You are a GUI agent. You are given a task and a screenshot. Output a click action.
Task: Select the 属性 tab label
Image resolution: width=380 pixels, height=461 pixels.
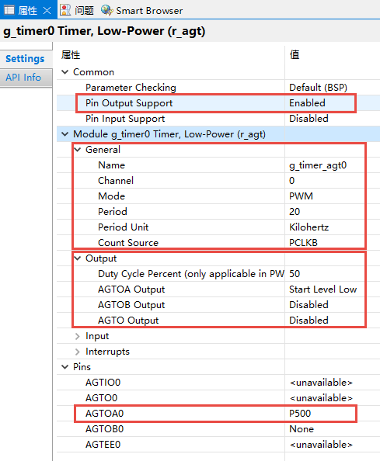pos(27,11)
